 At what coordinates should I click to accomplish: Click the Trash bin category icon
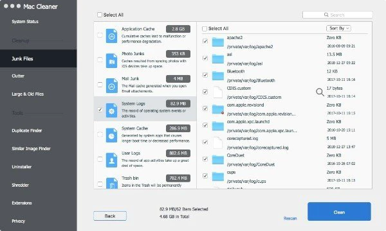point(111,183)
